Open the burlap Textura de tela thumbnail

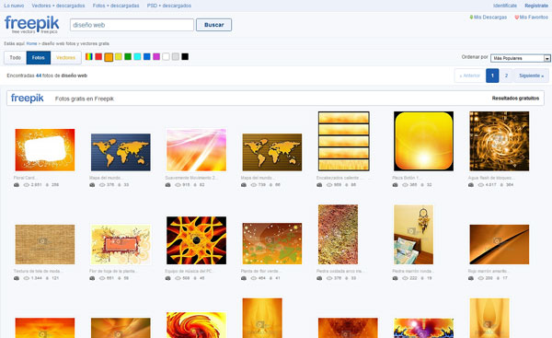pos(45,244)
